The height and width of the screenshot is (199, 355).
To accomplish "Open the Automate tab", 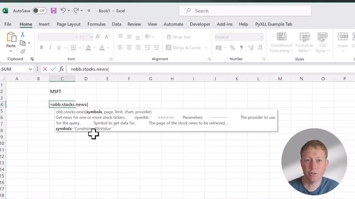I will [x=174, y=24].
